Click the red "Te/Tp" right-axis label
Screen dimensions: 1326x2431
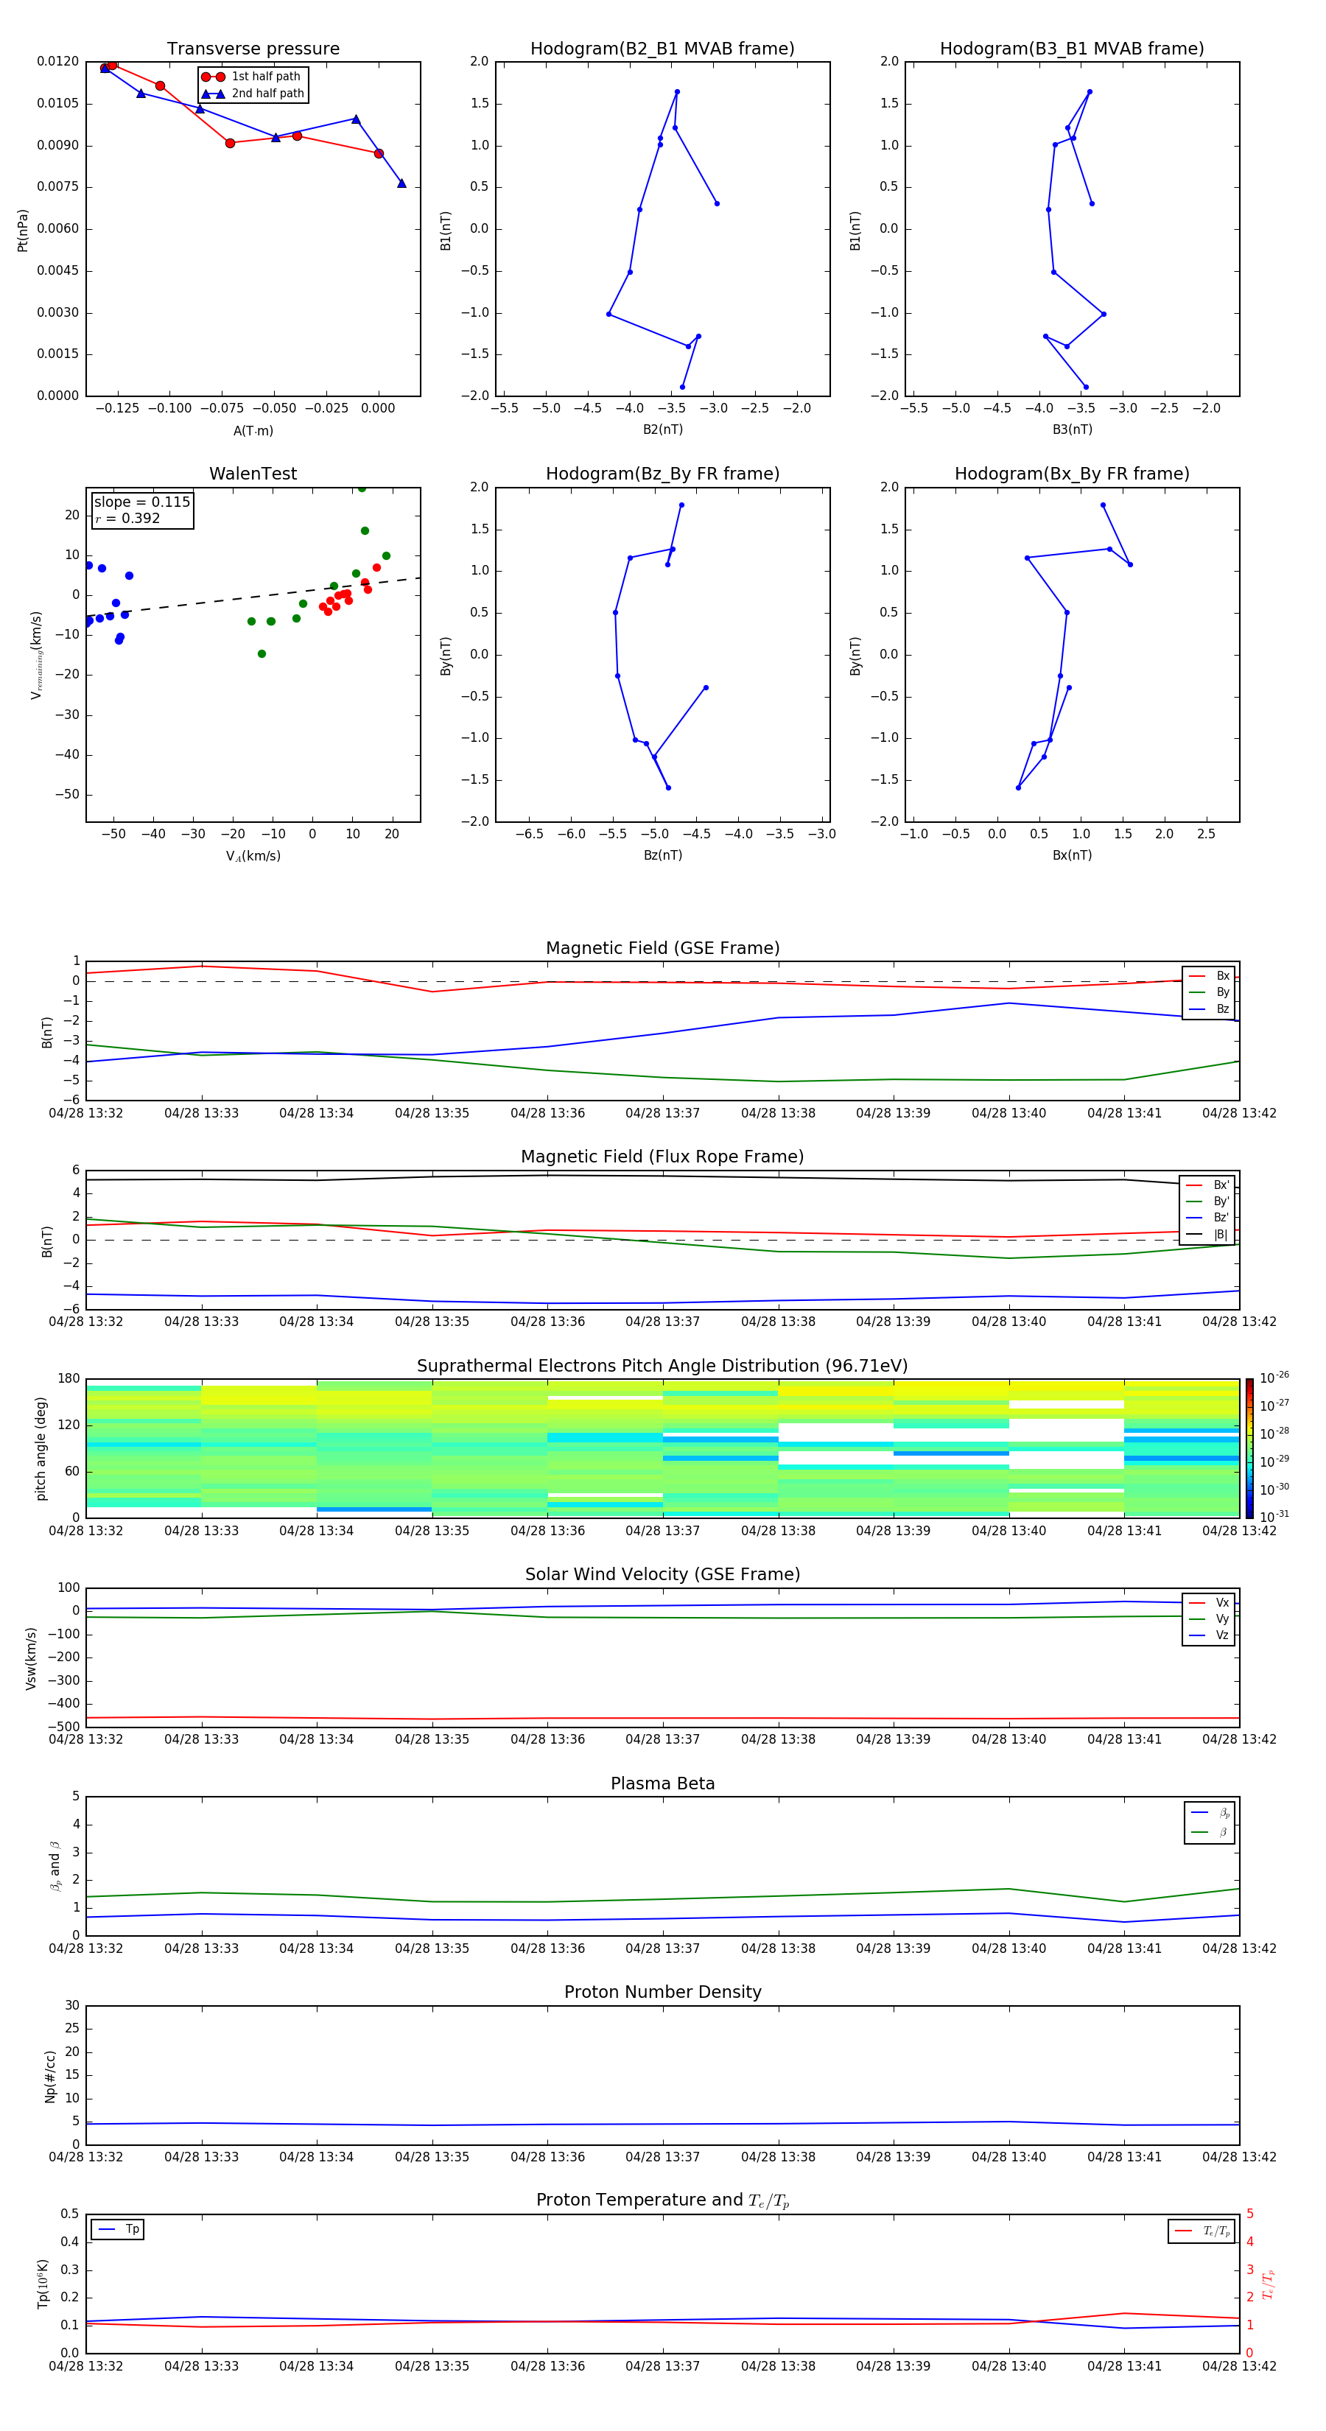tap(1269, 2284)
